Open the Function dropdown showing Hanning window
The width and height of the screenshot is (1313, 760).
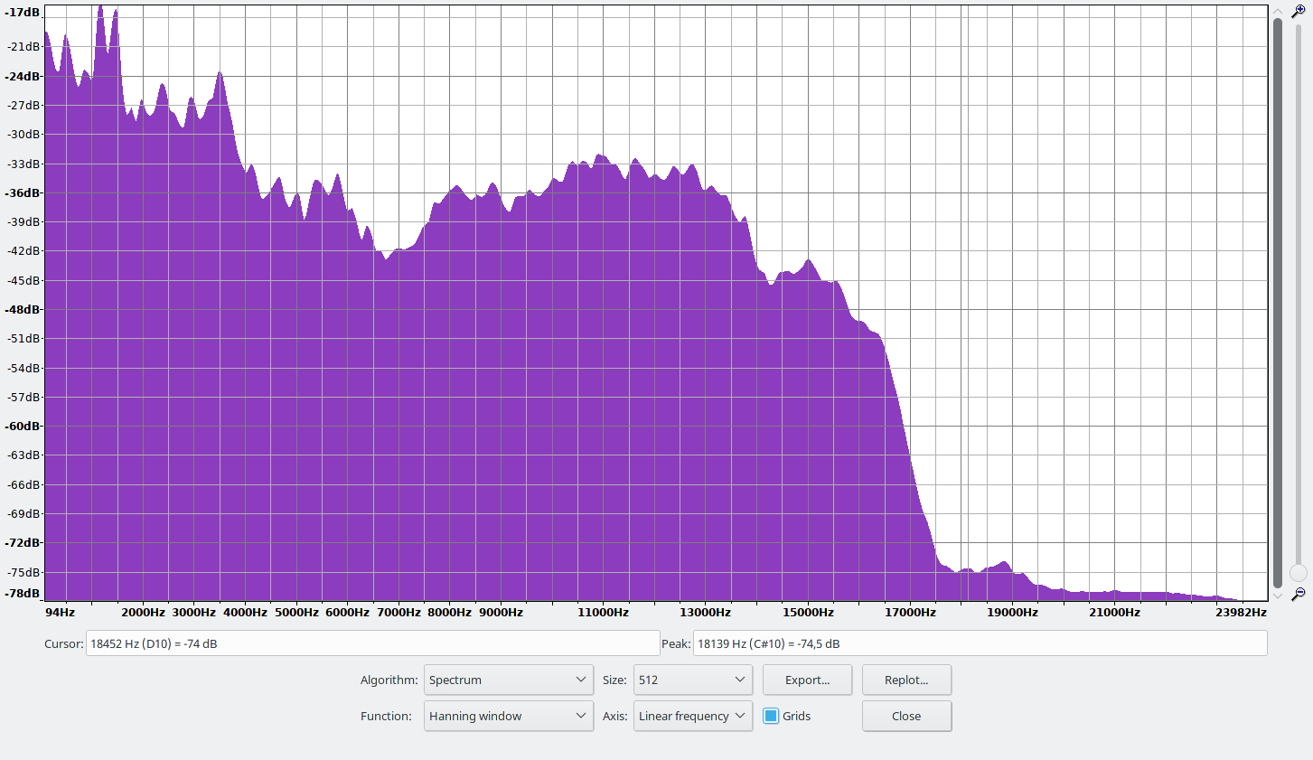(509, 716)
